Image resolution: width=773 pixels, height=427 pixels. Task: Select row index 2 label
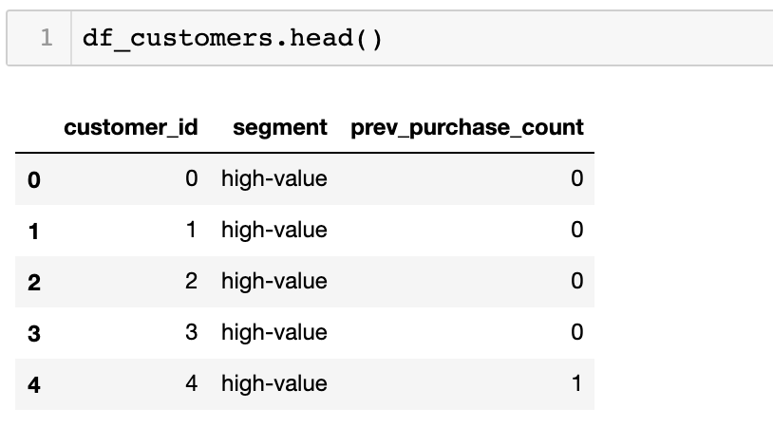(x=34, y=282)
